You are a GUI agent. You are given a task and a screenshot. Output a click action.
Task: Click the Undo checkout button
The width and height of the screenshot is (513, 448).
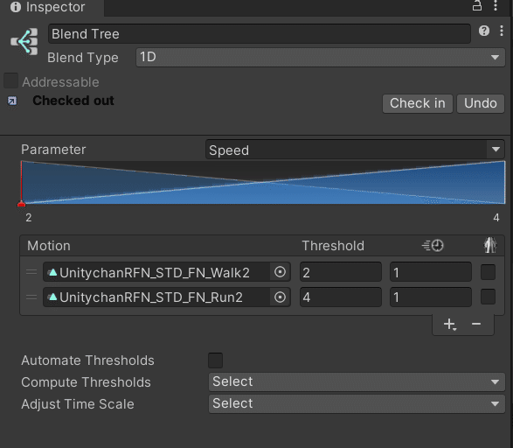click(481, 103)
